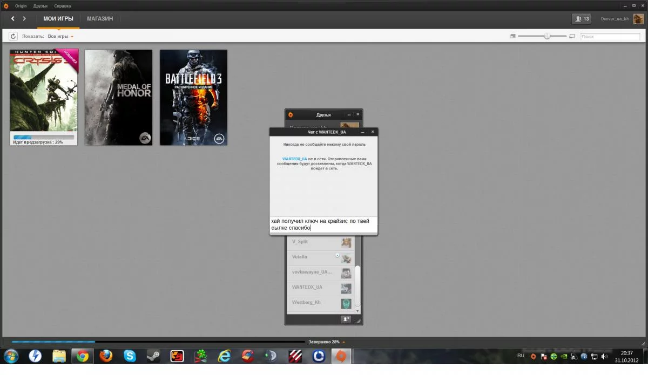Open Firefox from the taskbar

106,356
